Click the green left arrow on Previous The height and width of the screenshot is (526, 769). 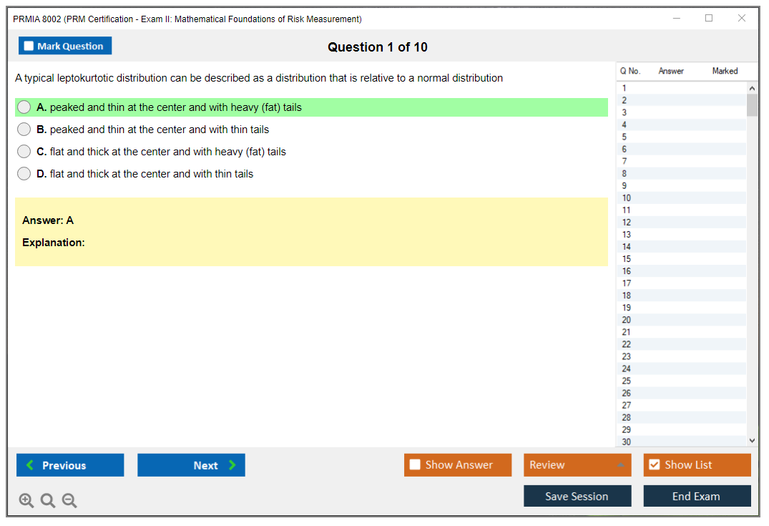pyautogui.click(x=30, y=465)
